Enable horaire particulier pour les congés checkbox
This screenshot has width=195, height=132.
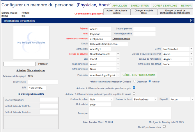click(134, 87)
